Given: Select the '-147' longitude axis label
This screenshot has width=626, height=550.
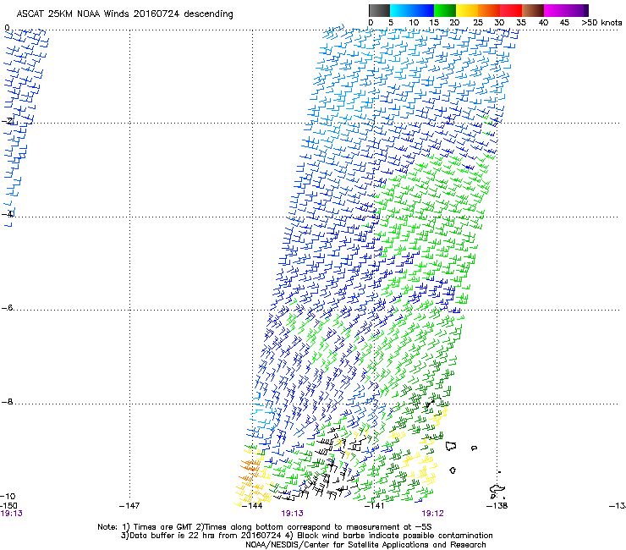Looking at the screenshot, I should [129, 506].
